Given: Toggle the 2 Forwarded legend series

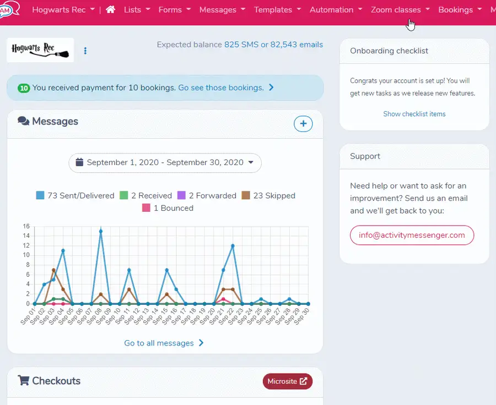Looking at the screenshot, I should (x=207, y=195).
